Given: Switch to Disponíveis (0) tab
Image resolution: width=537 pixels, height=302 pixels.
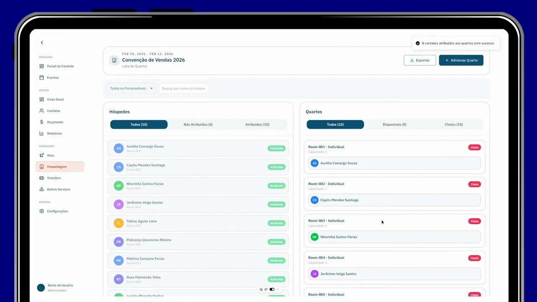Looking at the screenshot, I should (x=394, y=125).
